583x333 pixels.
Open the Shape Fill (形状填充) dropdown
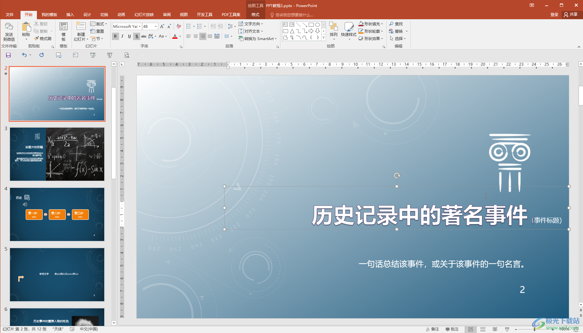tap(371, 24)
